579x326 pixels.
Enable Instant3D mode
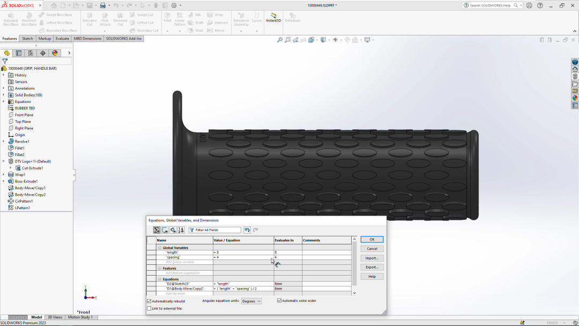273,18
